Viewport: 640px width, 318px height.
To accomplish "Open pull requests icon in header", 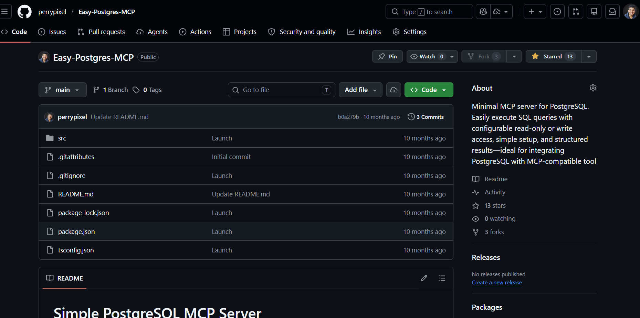I will [x=576, y=12].
